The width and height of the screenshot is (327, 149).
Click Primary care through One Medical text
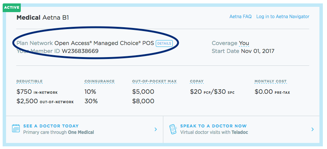pyautogui.click(x=59, y=132)
